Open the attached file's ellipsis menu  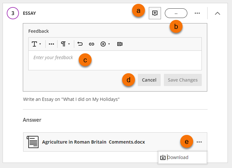(x=199, y=142)
